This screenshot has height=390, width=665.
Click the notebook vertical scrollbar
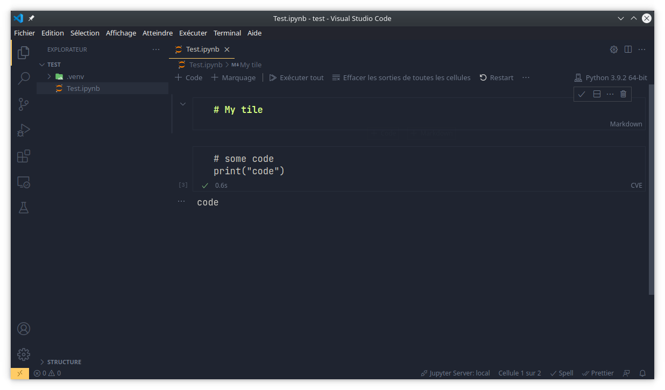[652, 189]
